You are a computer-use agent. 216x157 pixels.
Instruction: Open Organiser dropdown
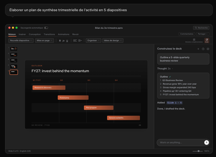tap(93, 40)
